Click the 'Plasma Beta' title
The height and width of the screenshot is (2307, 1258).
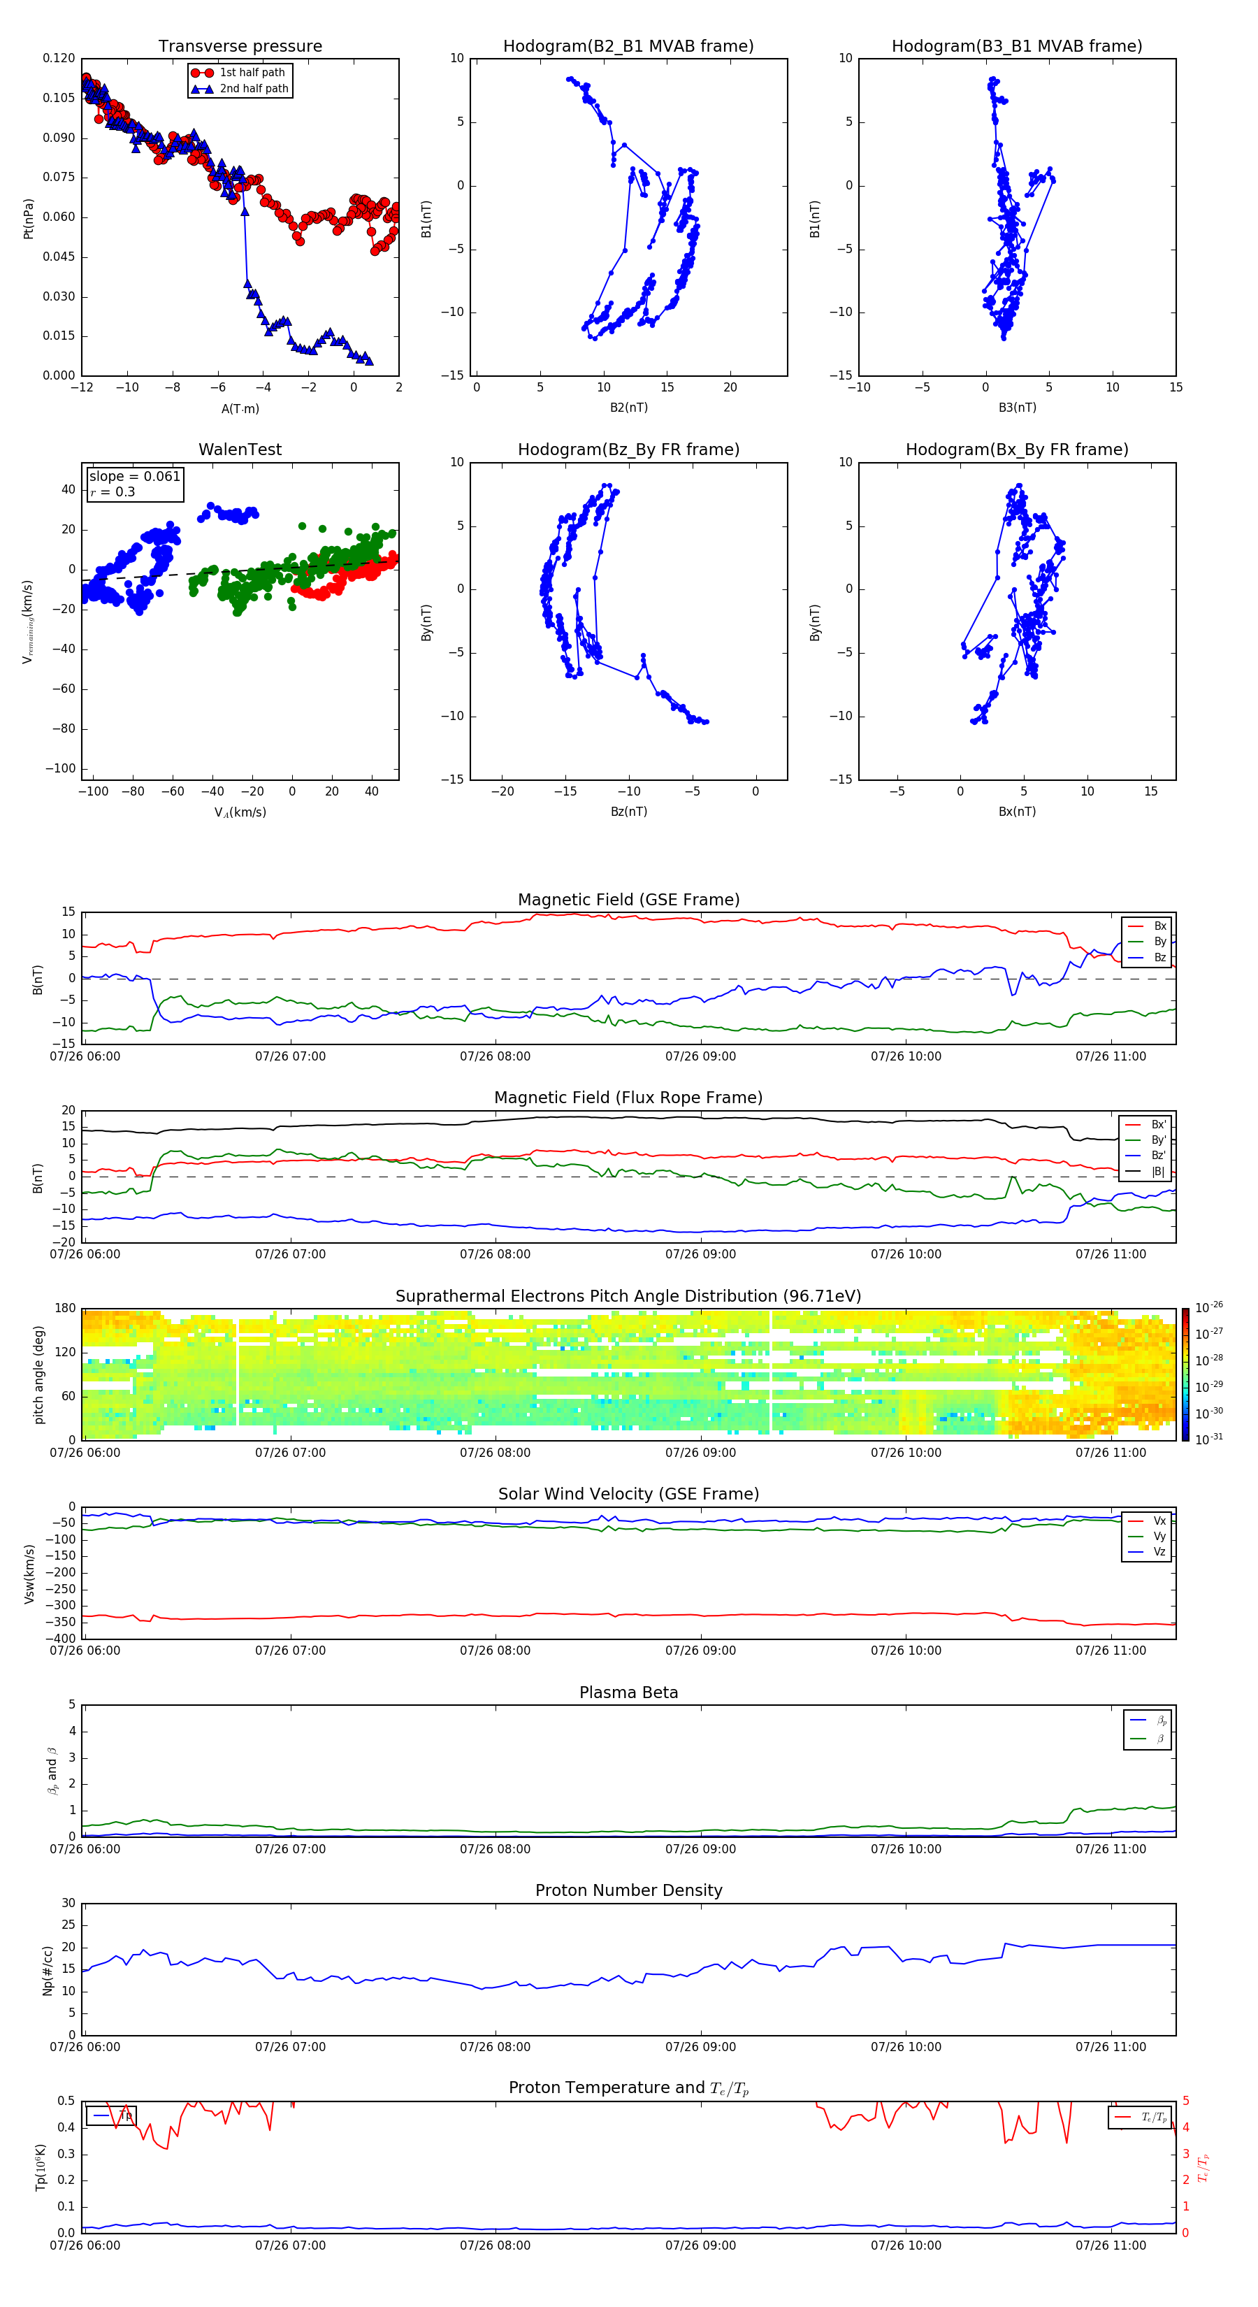click(628, 1692)
